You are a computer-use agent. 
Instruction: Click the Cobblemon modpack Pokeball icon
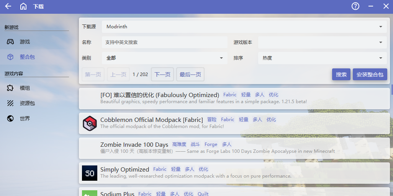coord(90,123)
